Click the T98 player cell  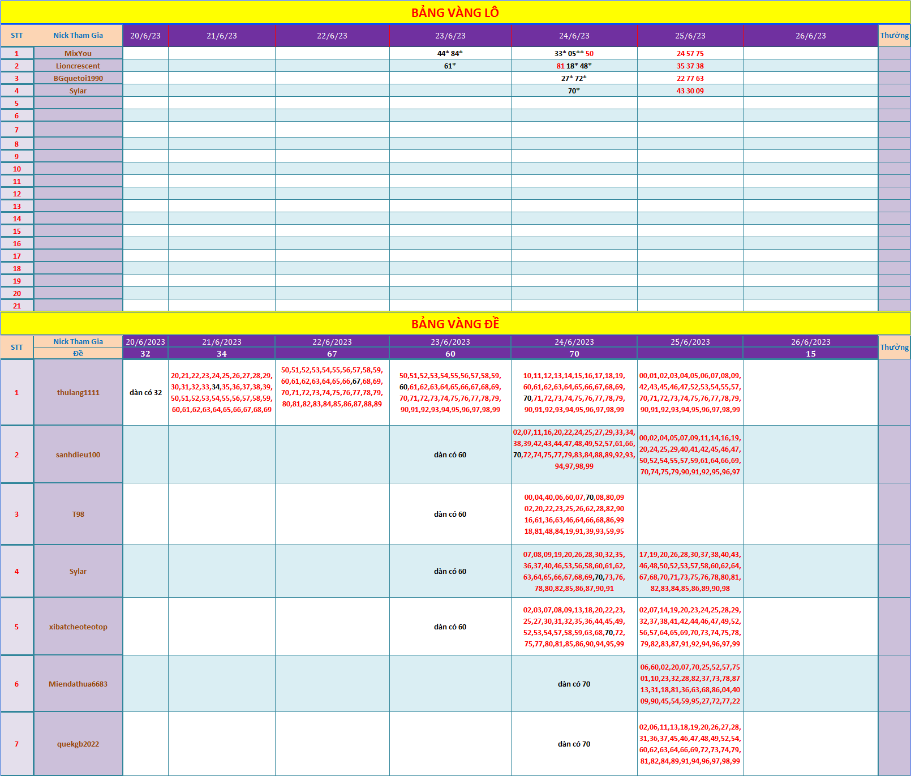78,514
